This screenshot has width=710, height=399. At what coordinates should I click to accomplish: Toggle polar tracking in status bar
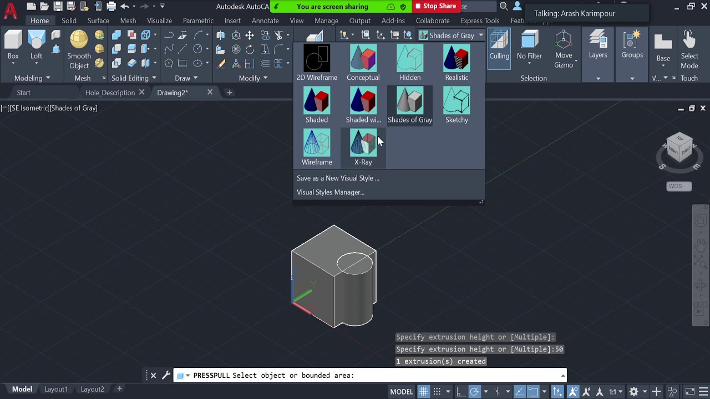[474, 391]
